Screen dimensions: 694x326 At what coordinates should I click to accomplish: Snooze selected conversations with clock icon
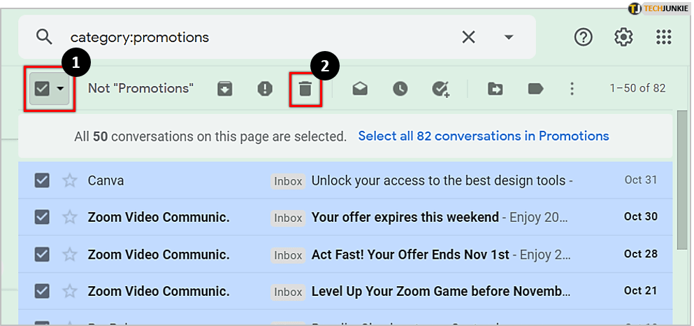[x=400, y=89]
